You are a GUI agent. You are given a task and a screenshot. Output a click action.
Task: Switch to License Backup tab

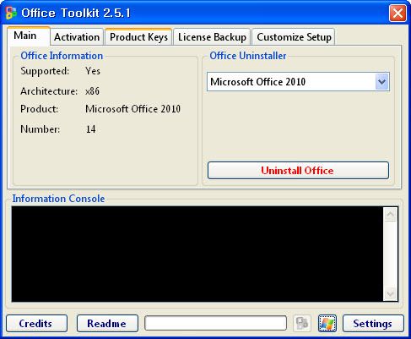point(212,37)
